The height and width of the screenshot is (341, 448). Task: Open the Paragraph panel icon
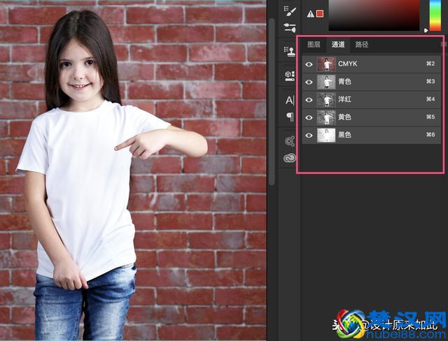click(290, 117)
